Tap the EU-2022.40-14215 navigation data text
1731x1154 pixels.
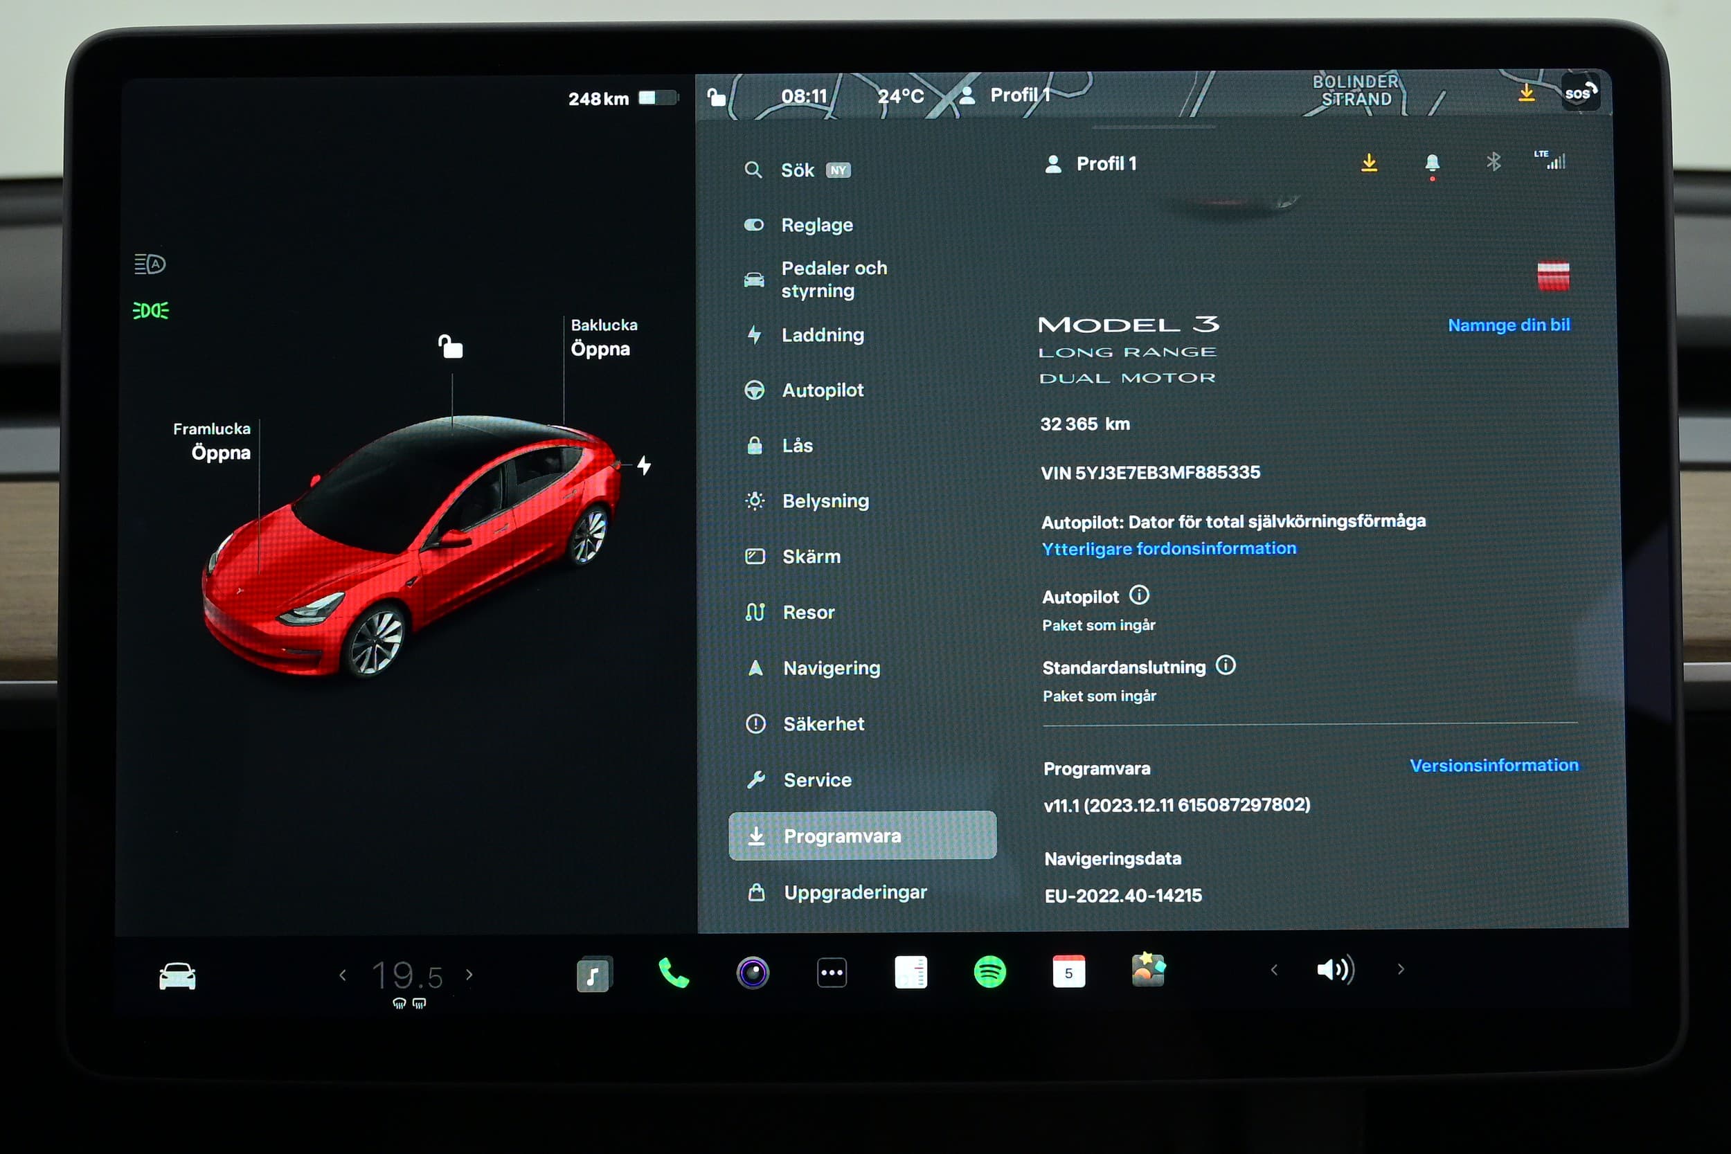point(1123,896)
